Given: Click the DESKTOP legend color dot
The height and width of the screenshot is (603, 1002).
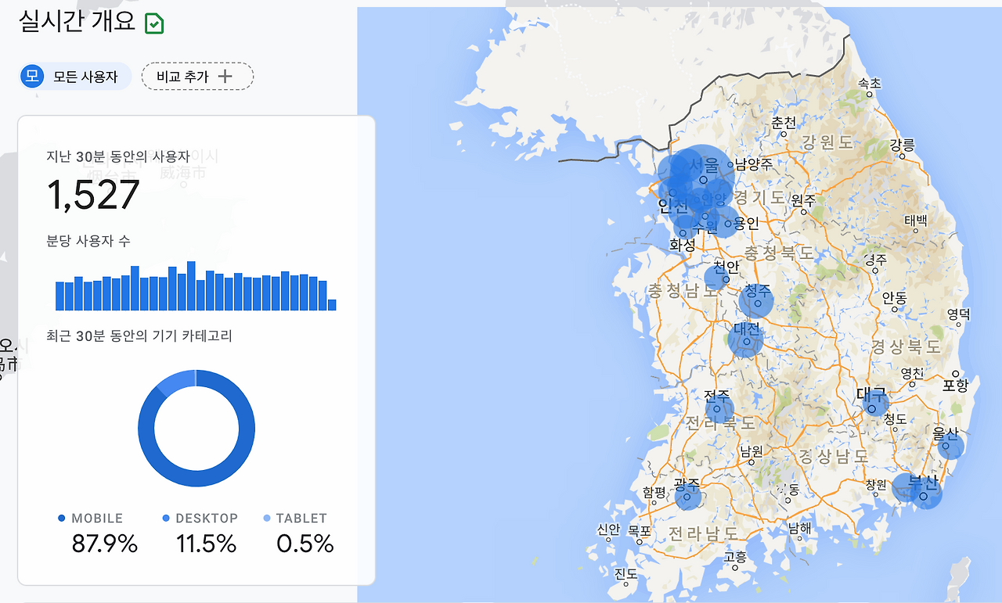Looking at the screenshot, I should point(166,519).
